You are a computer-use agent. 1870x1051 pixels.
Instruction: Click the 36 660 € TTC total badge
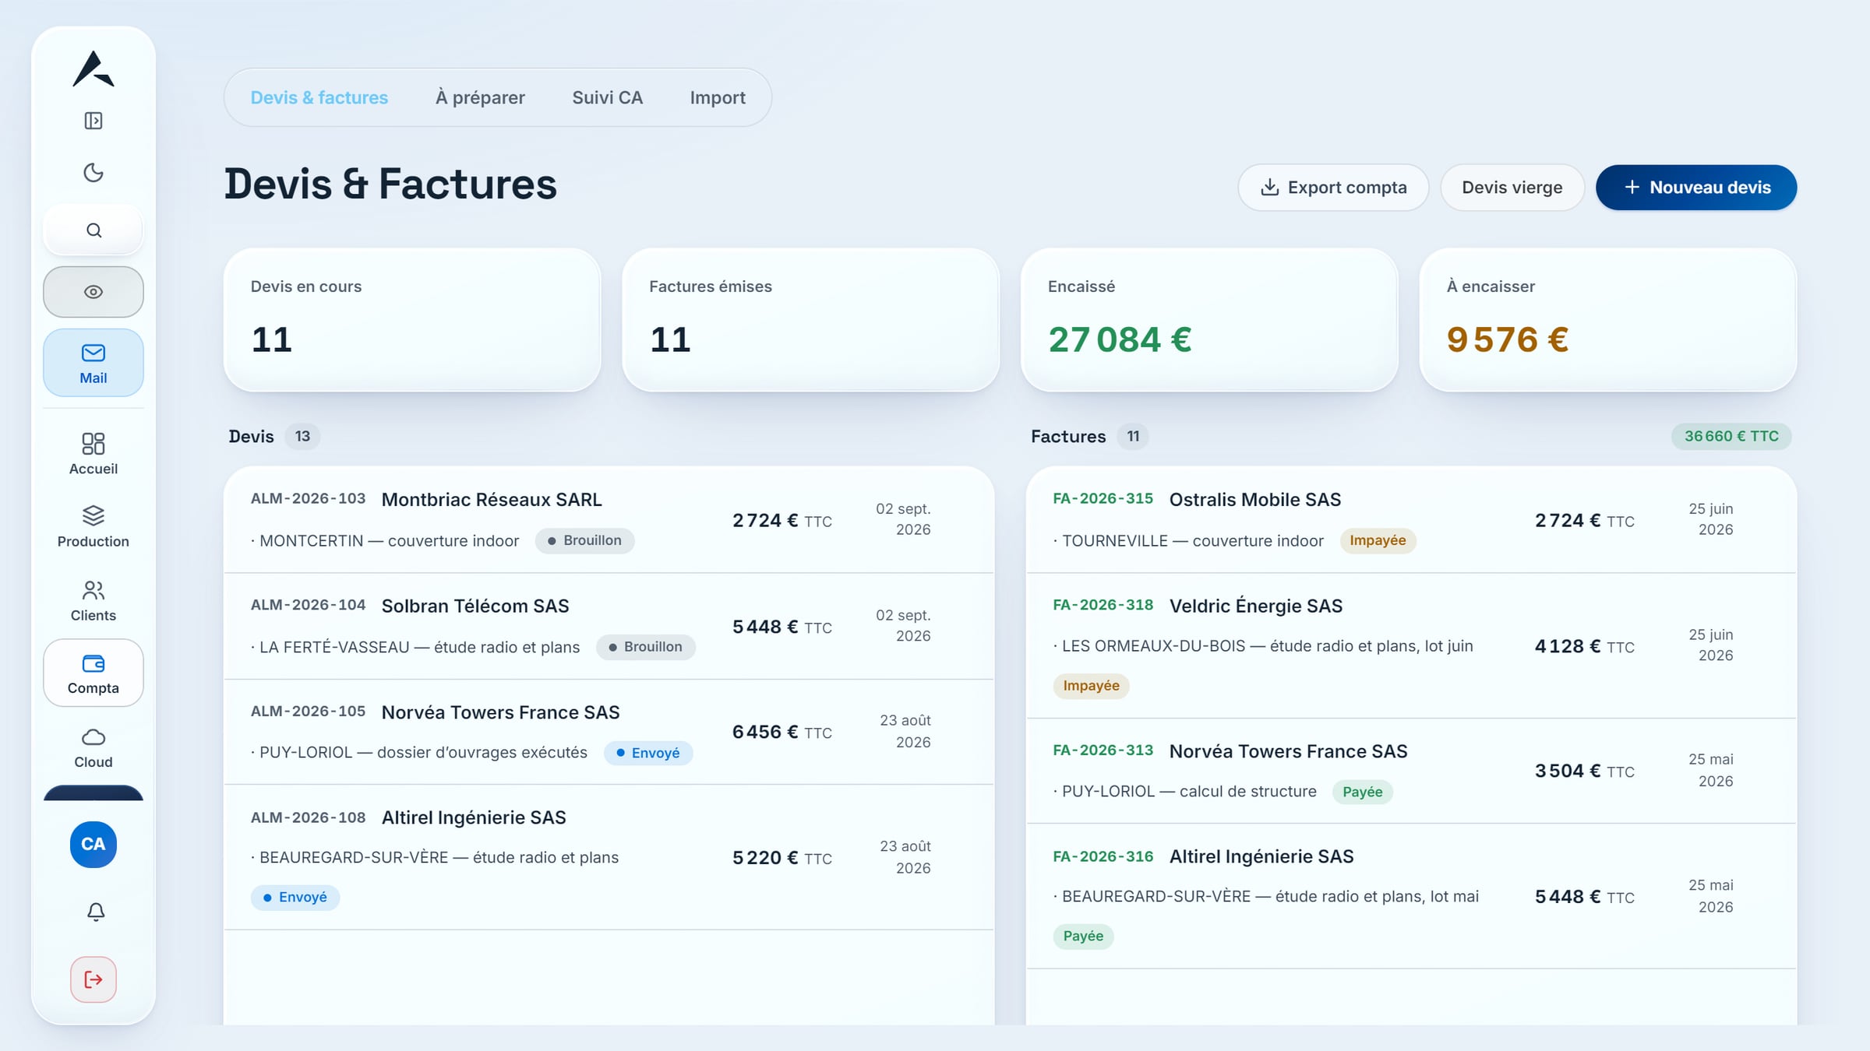[1731, 436]
